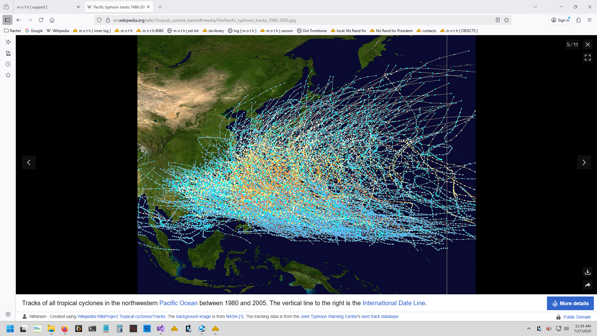Close the media viewer overlay

pyautogui.click(x=587, y=44)
